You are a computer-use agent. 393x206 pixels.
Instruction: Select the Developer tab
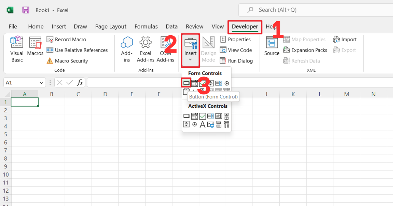point(245,27)
